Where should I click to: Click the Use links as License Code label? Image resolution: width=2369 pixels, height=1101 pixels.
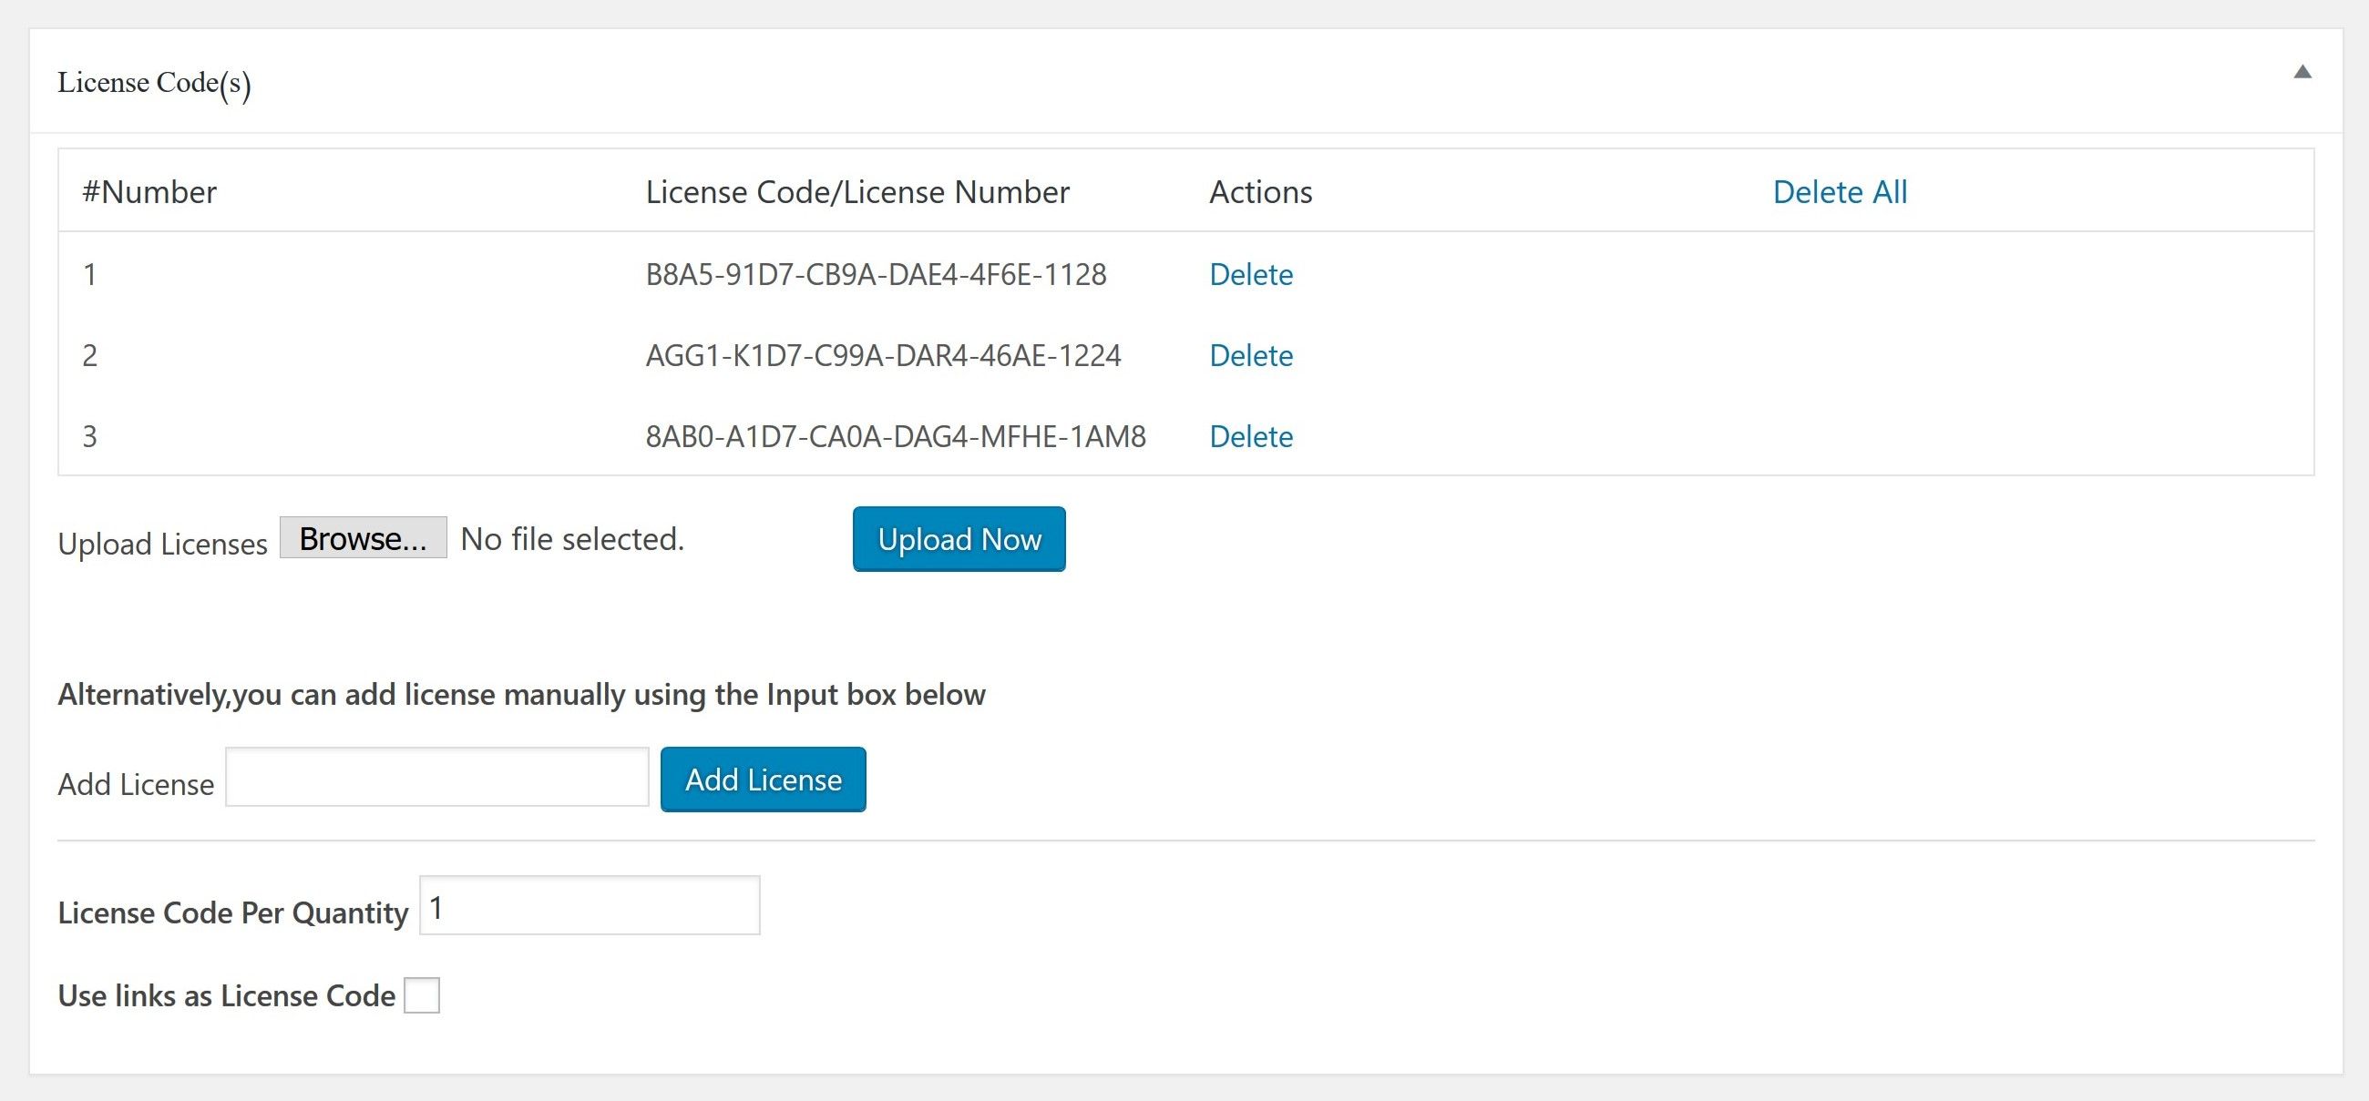[226, 996]
